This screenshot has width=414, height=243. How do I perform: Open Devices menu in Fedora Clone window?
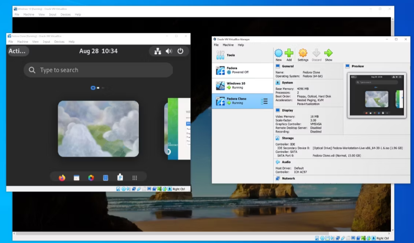tap(59, 42)
